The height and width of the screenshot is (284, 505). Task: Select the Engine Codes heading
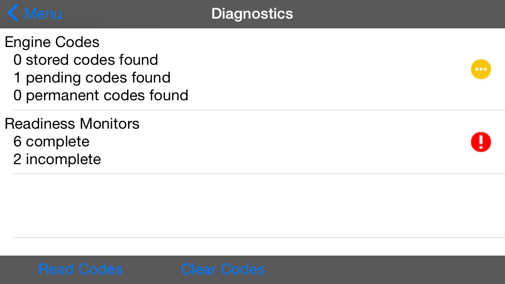52,42
